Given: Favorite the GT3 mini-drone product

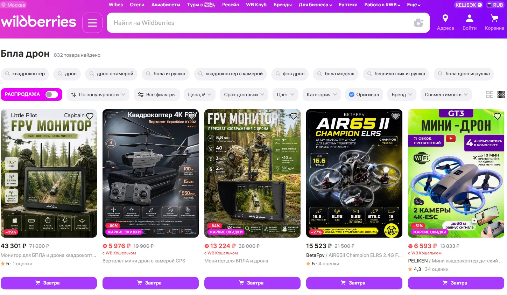Looking at the screenshot, I should click(x=497, y=116).
